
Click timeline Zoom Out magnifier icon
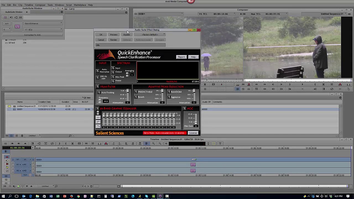click(160, 143)
